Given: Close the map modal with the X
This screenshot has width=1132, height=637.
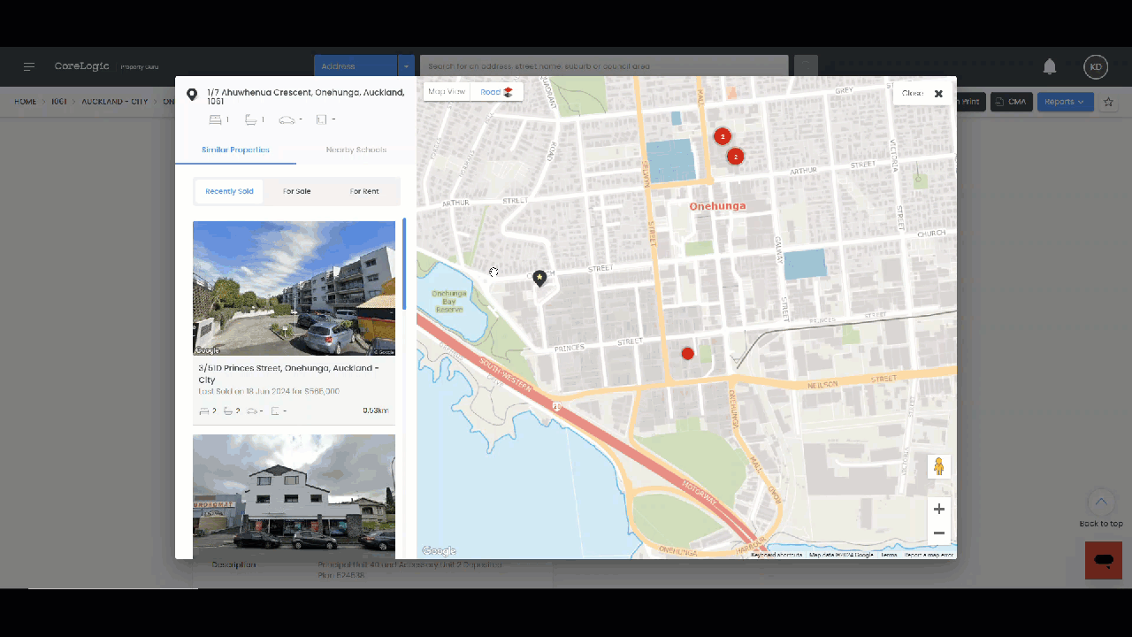Looking at the screenshot, I should (938, 93).
